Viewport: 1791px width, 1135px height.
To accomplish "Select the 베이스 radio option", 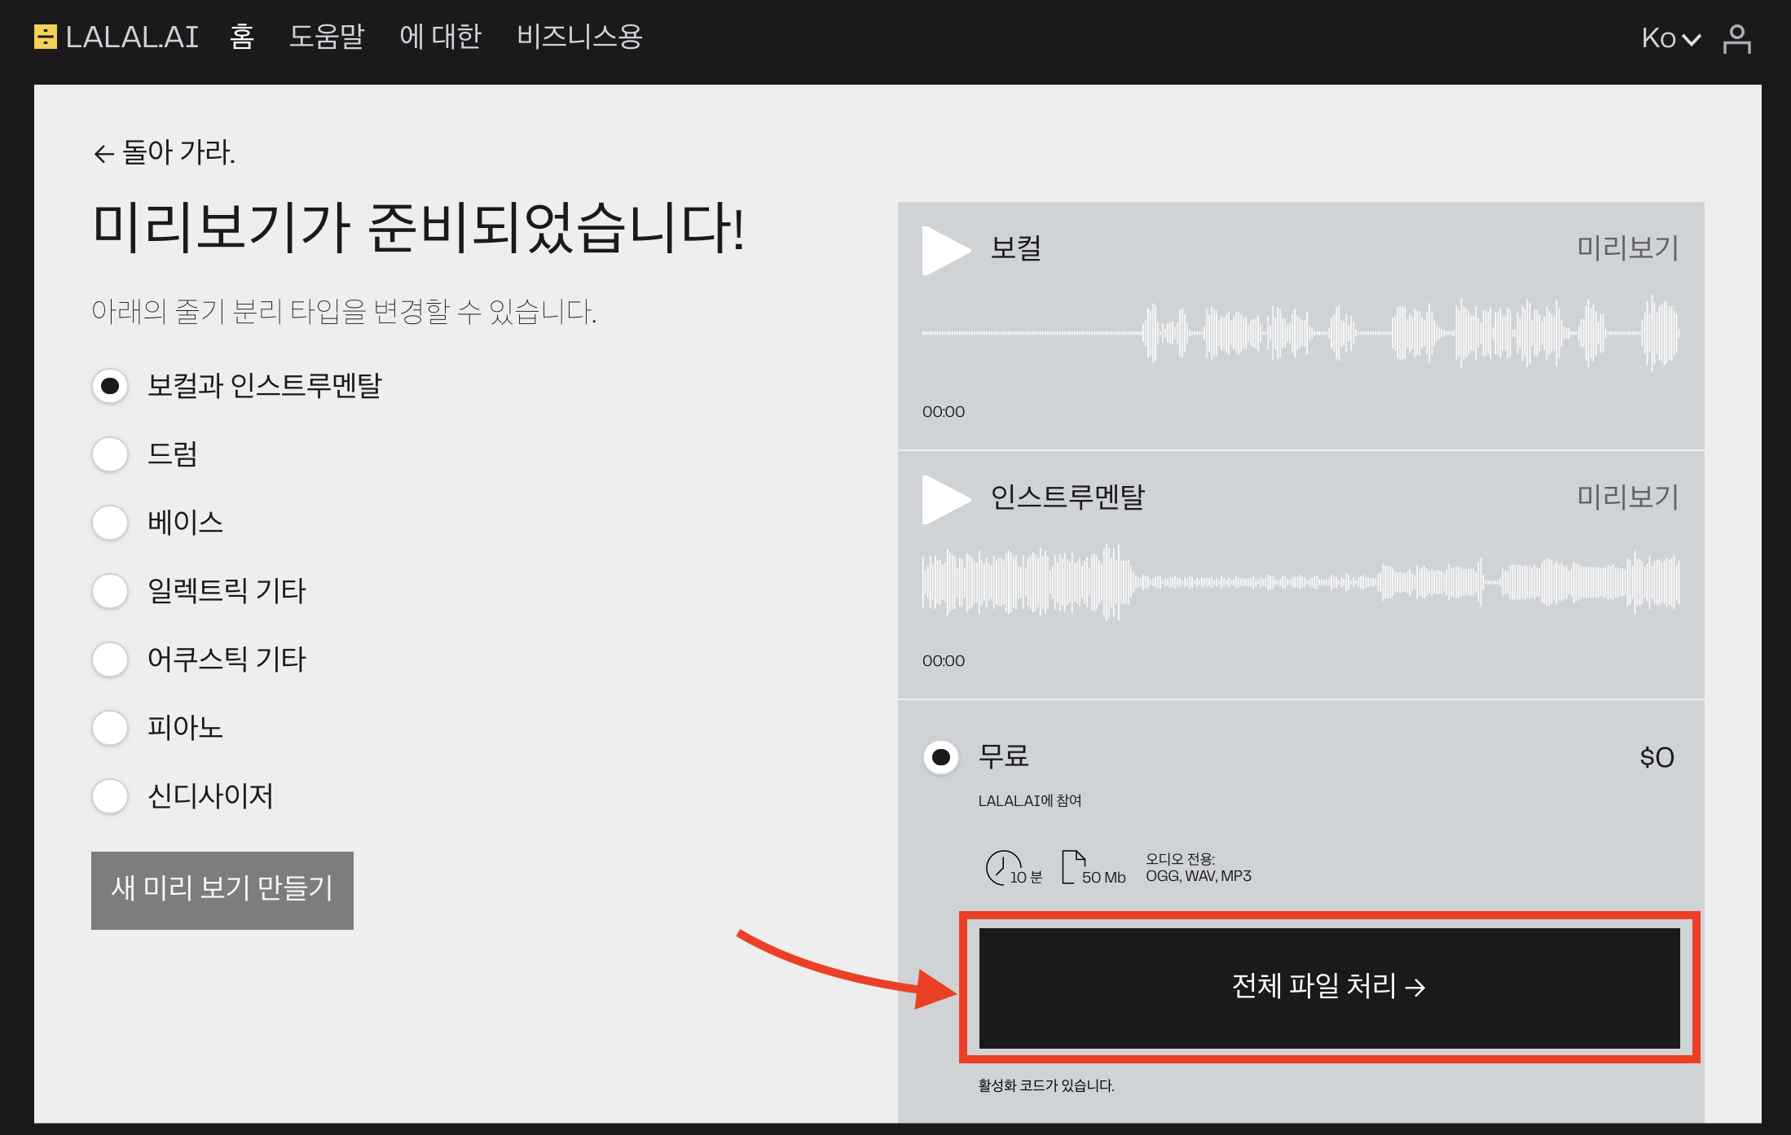I will 110,523.
